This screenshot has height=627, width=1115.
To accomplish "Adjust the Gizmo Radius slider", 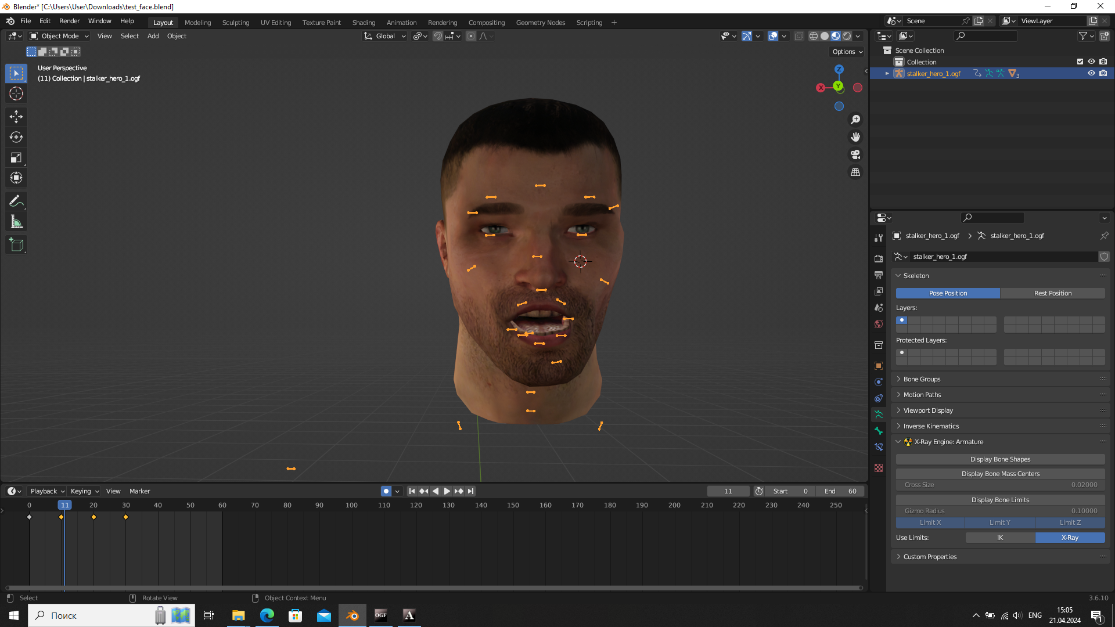I will click(x=999, y=510).
